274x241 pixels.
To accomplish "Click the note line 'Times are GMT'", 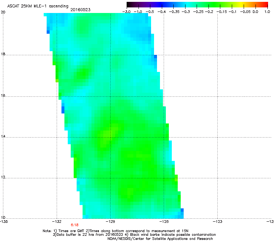I will (71, 231).
